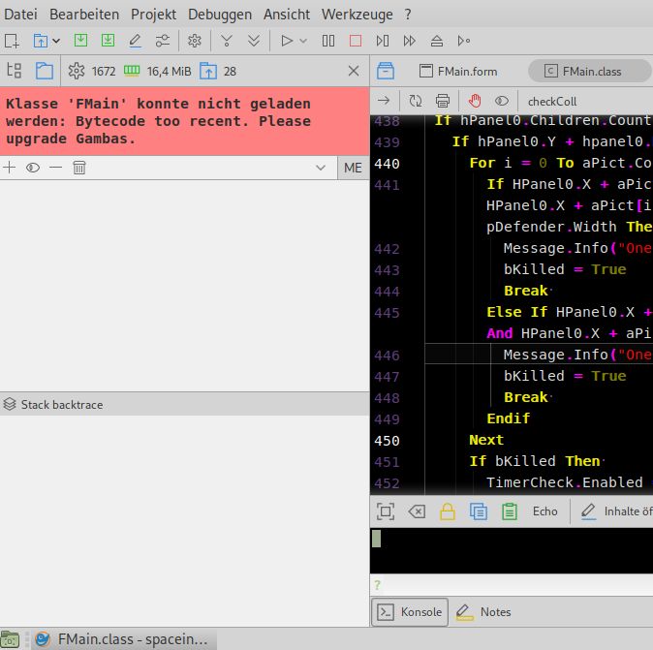This screenshot has width=653, height=650.
Task: Switch to the FMain.form tab
Action: [458, 72]
